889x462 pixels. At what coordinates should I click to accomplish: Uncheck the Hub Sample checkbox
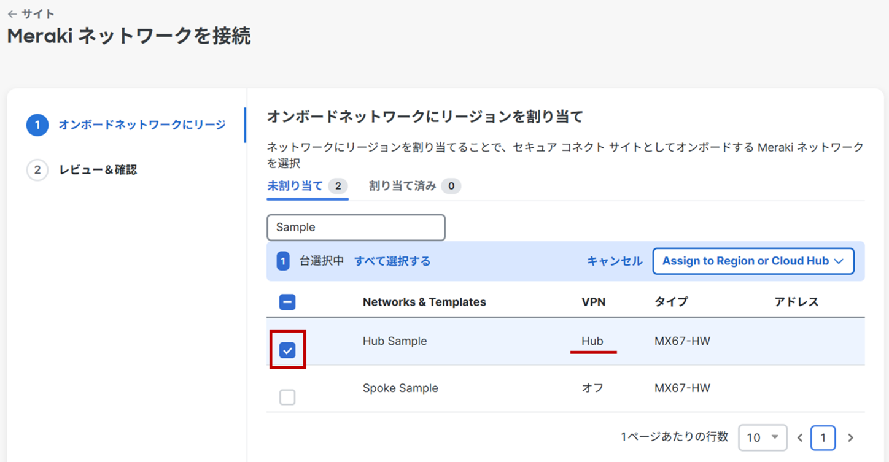287,350
